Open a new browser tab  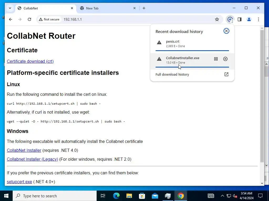[x=144, y=8]
